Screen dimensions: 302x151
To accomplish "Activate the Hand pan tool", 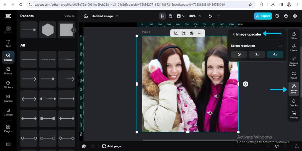I will 170,16.
